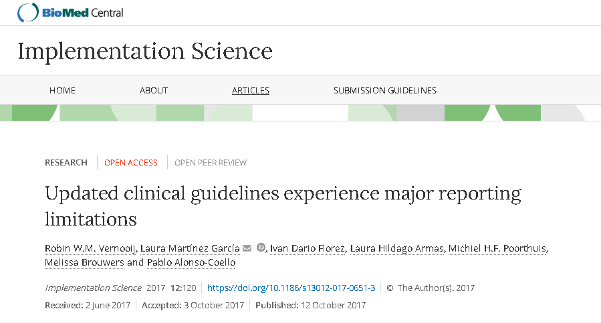
Task: Open author link Michiel H.F. Poorthuis
Action: click(x=497, y=249)
